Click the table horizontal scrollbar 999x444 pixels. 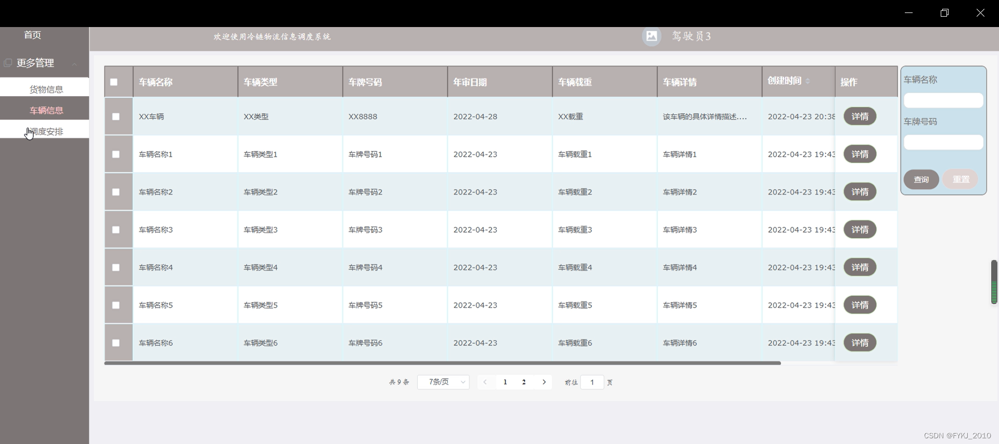pyautogui.click(x=442, y=363)
